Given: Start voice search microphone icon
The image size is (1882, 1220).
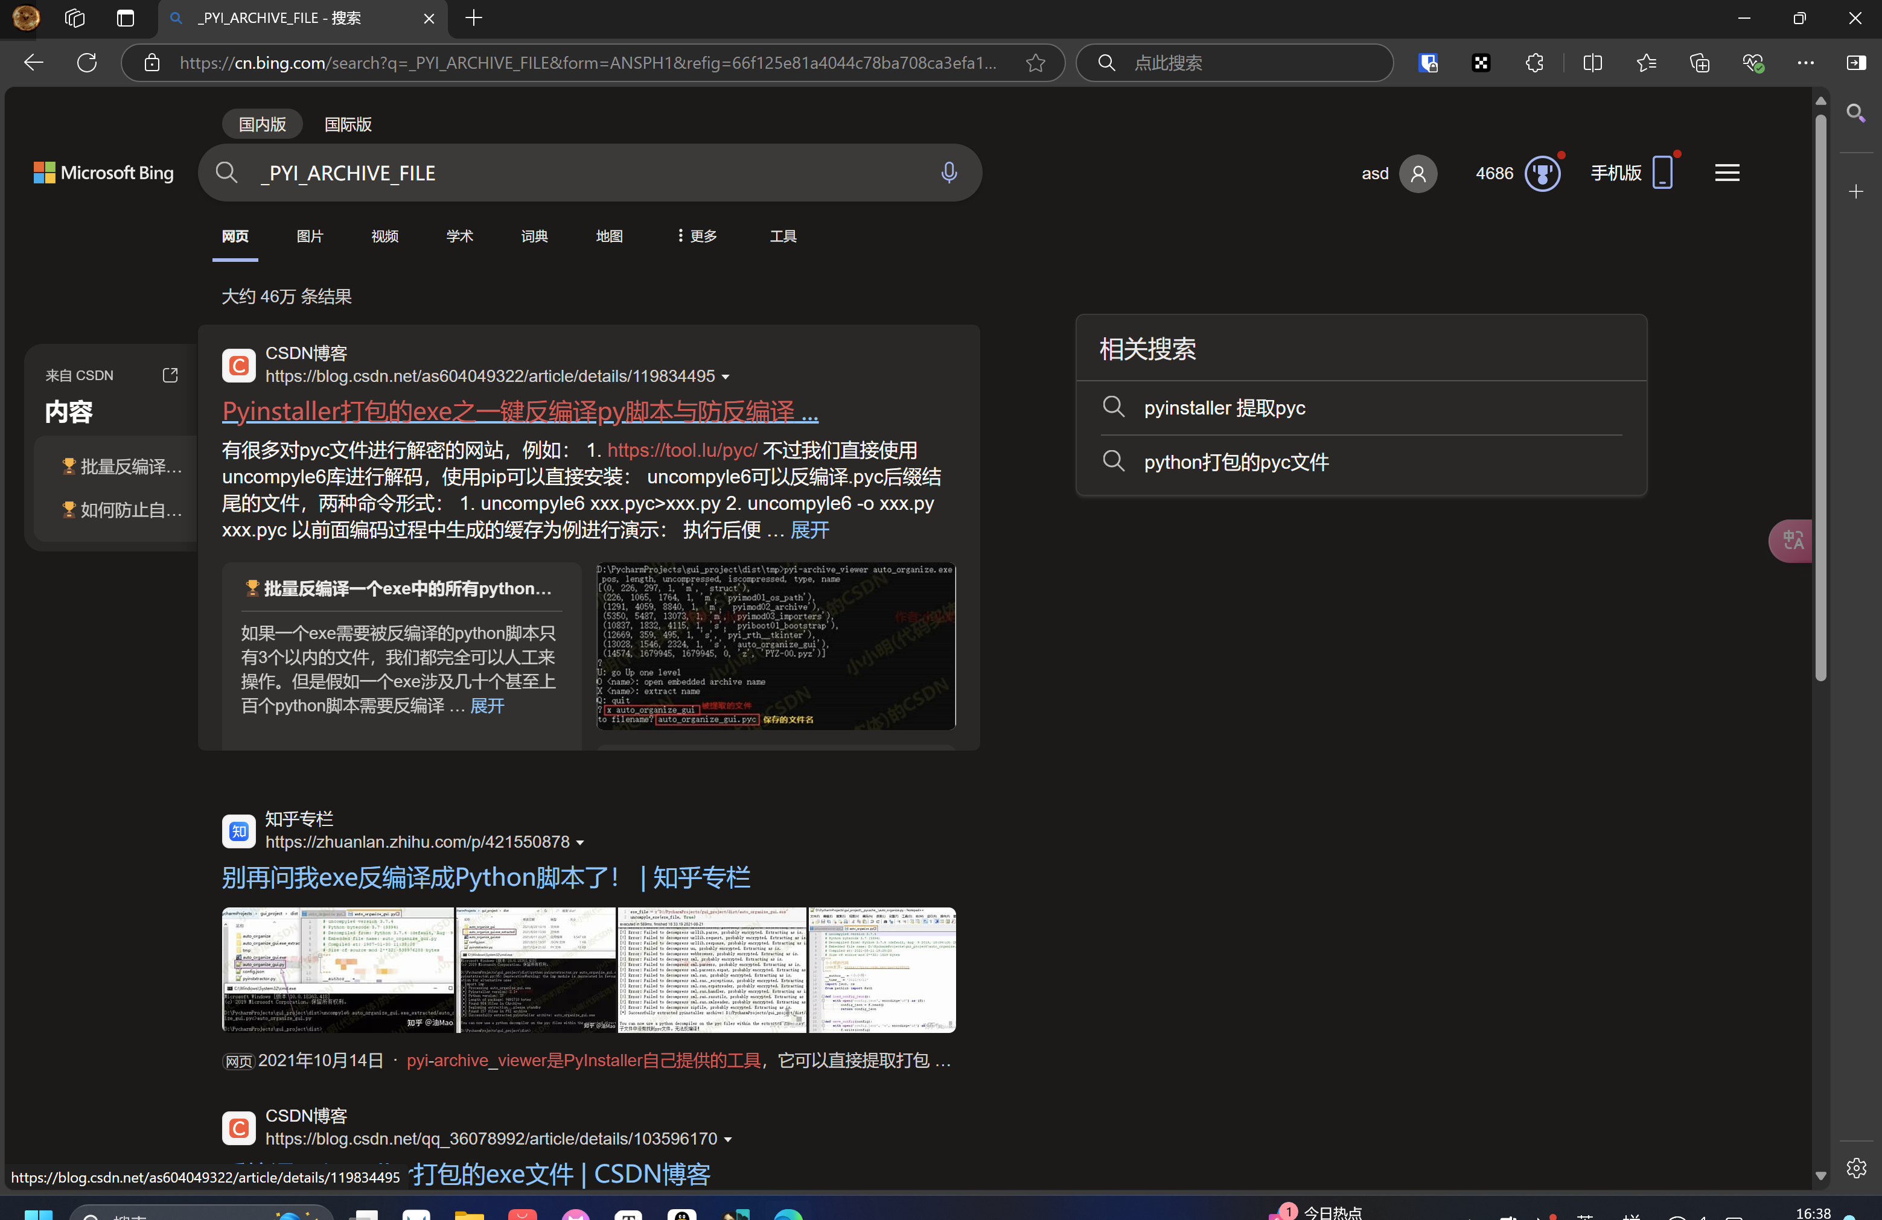Looking at the screenshot, I should coord(949,173).
